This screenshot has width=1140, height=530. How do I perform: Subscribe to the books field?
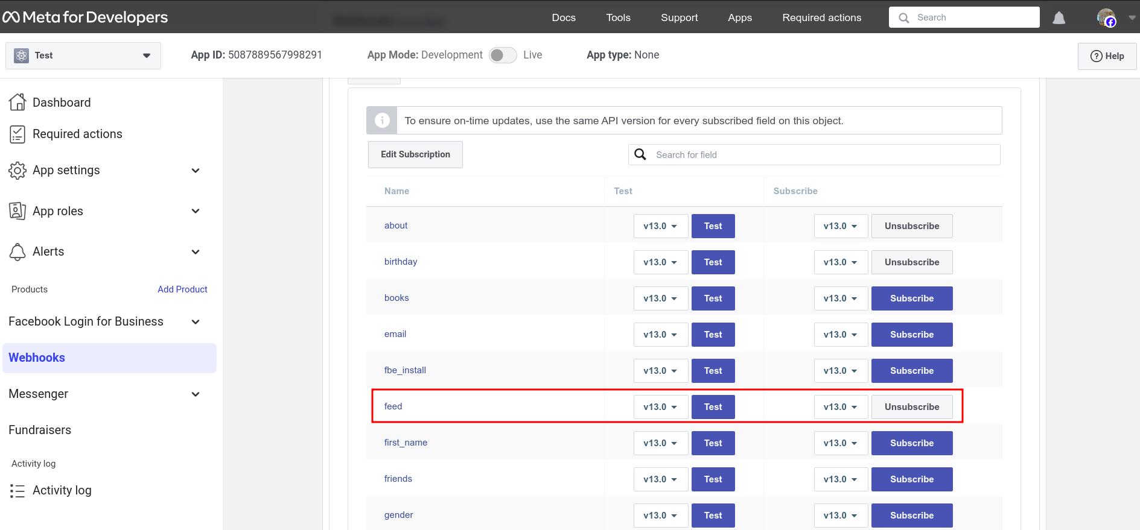[912, 298]
